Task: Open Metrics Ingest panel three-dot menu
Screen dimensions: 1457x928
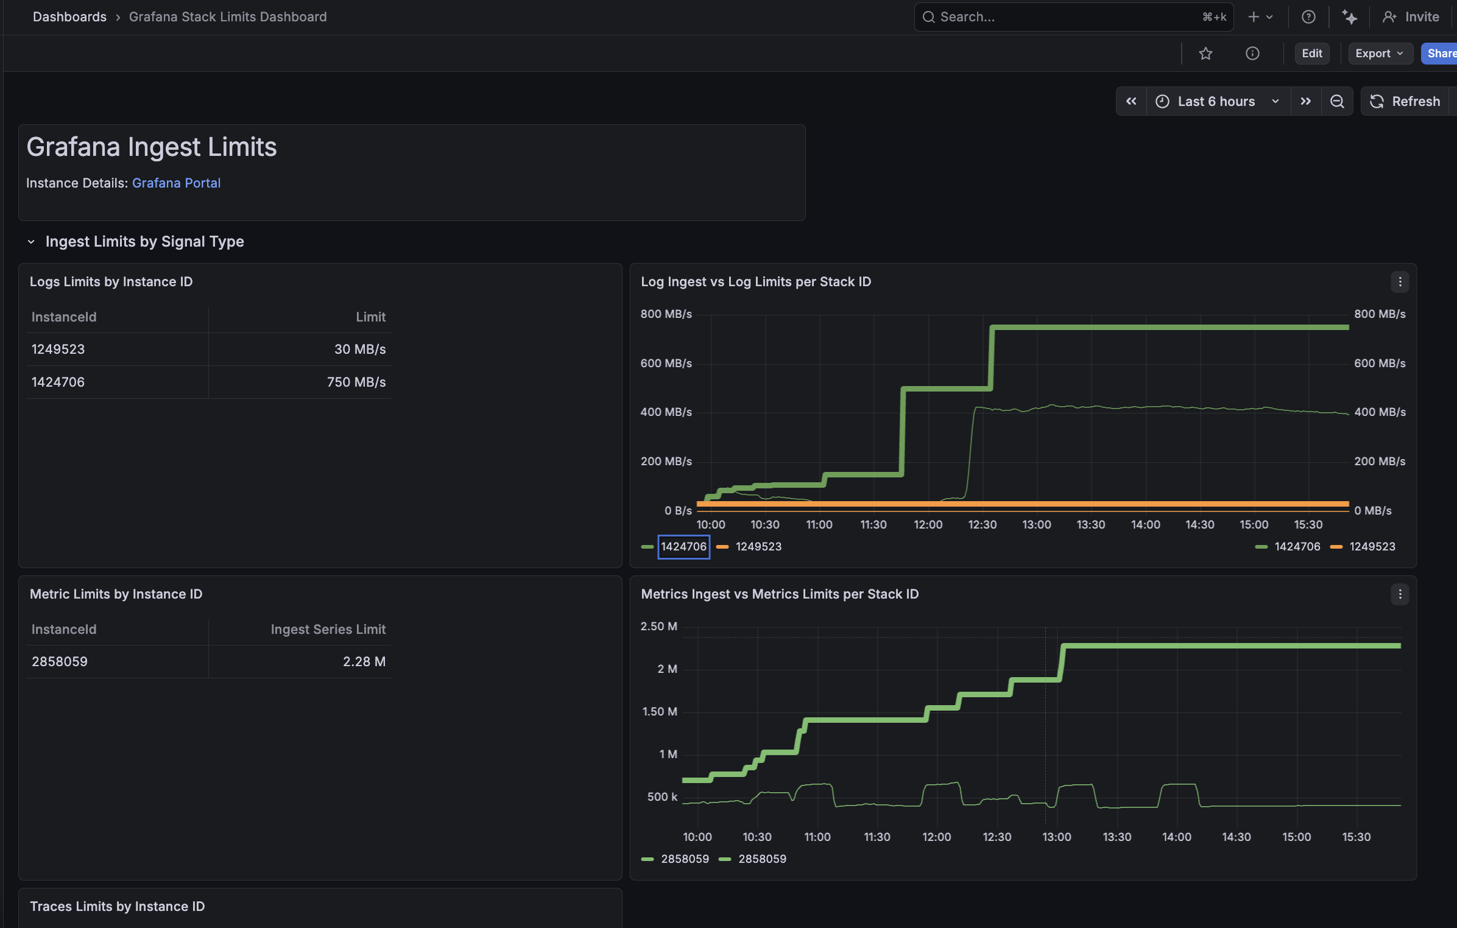Action: (1400, 594)
